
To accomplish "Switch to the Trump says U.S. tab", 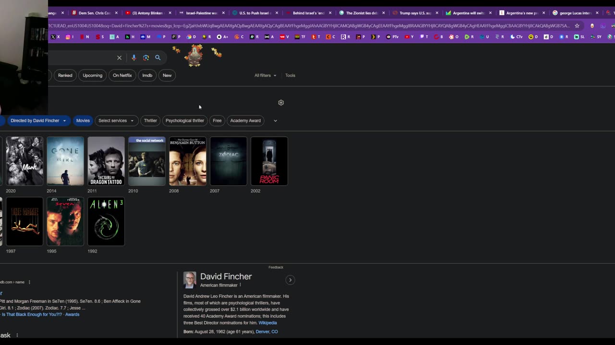I will pos(415,13).
